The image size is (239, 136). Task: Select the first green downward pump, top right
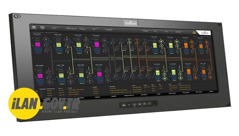pos(161,41)
